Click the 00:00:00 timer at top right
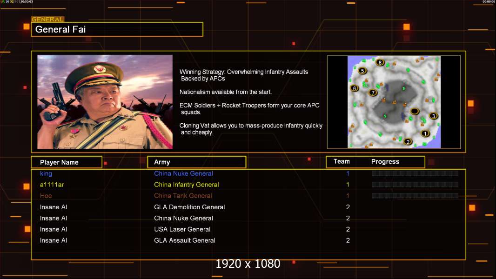 point(489,1)
